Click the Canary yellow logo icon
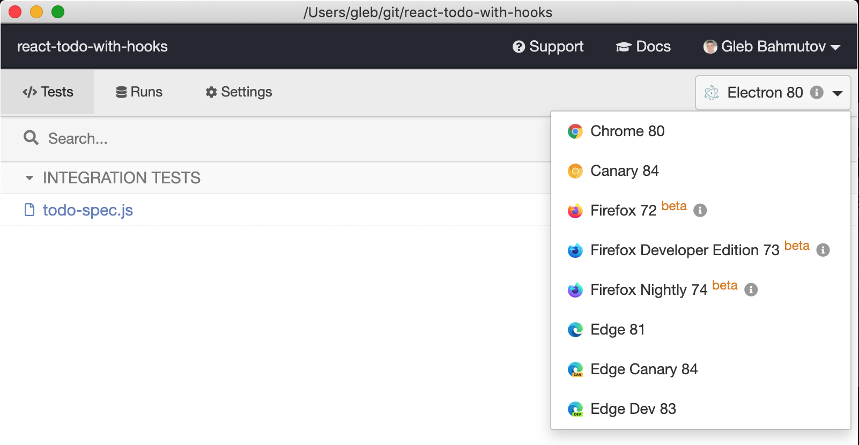Viewport: 859px width, 445px height. coord(575,171)
